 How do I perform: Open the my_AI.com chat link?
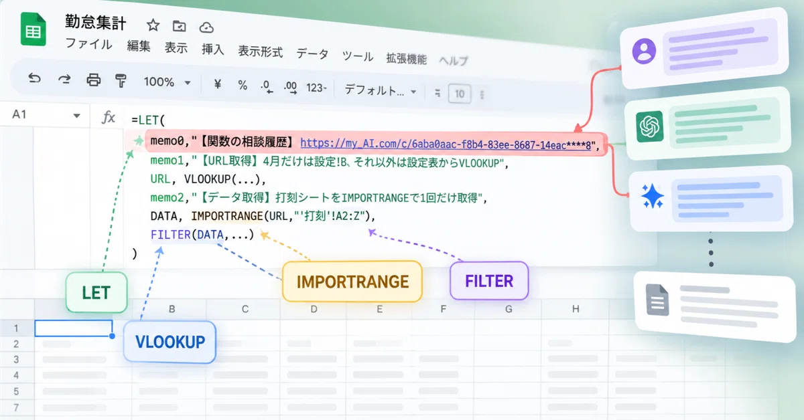[x=446, y=143]
